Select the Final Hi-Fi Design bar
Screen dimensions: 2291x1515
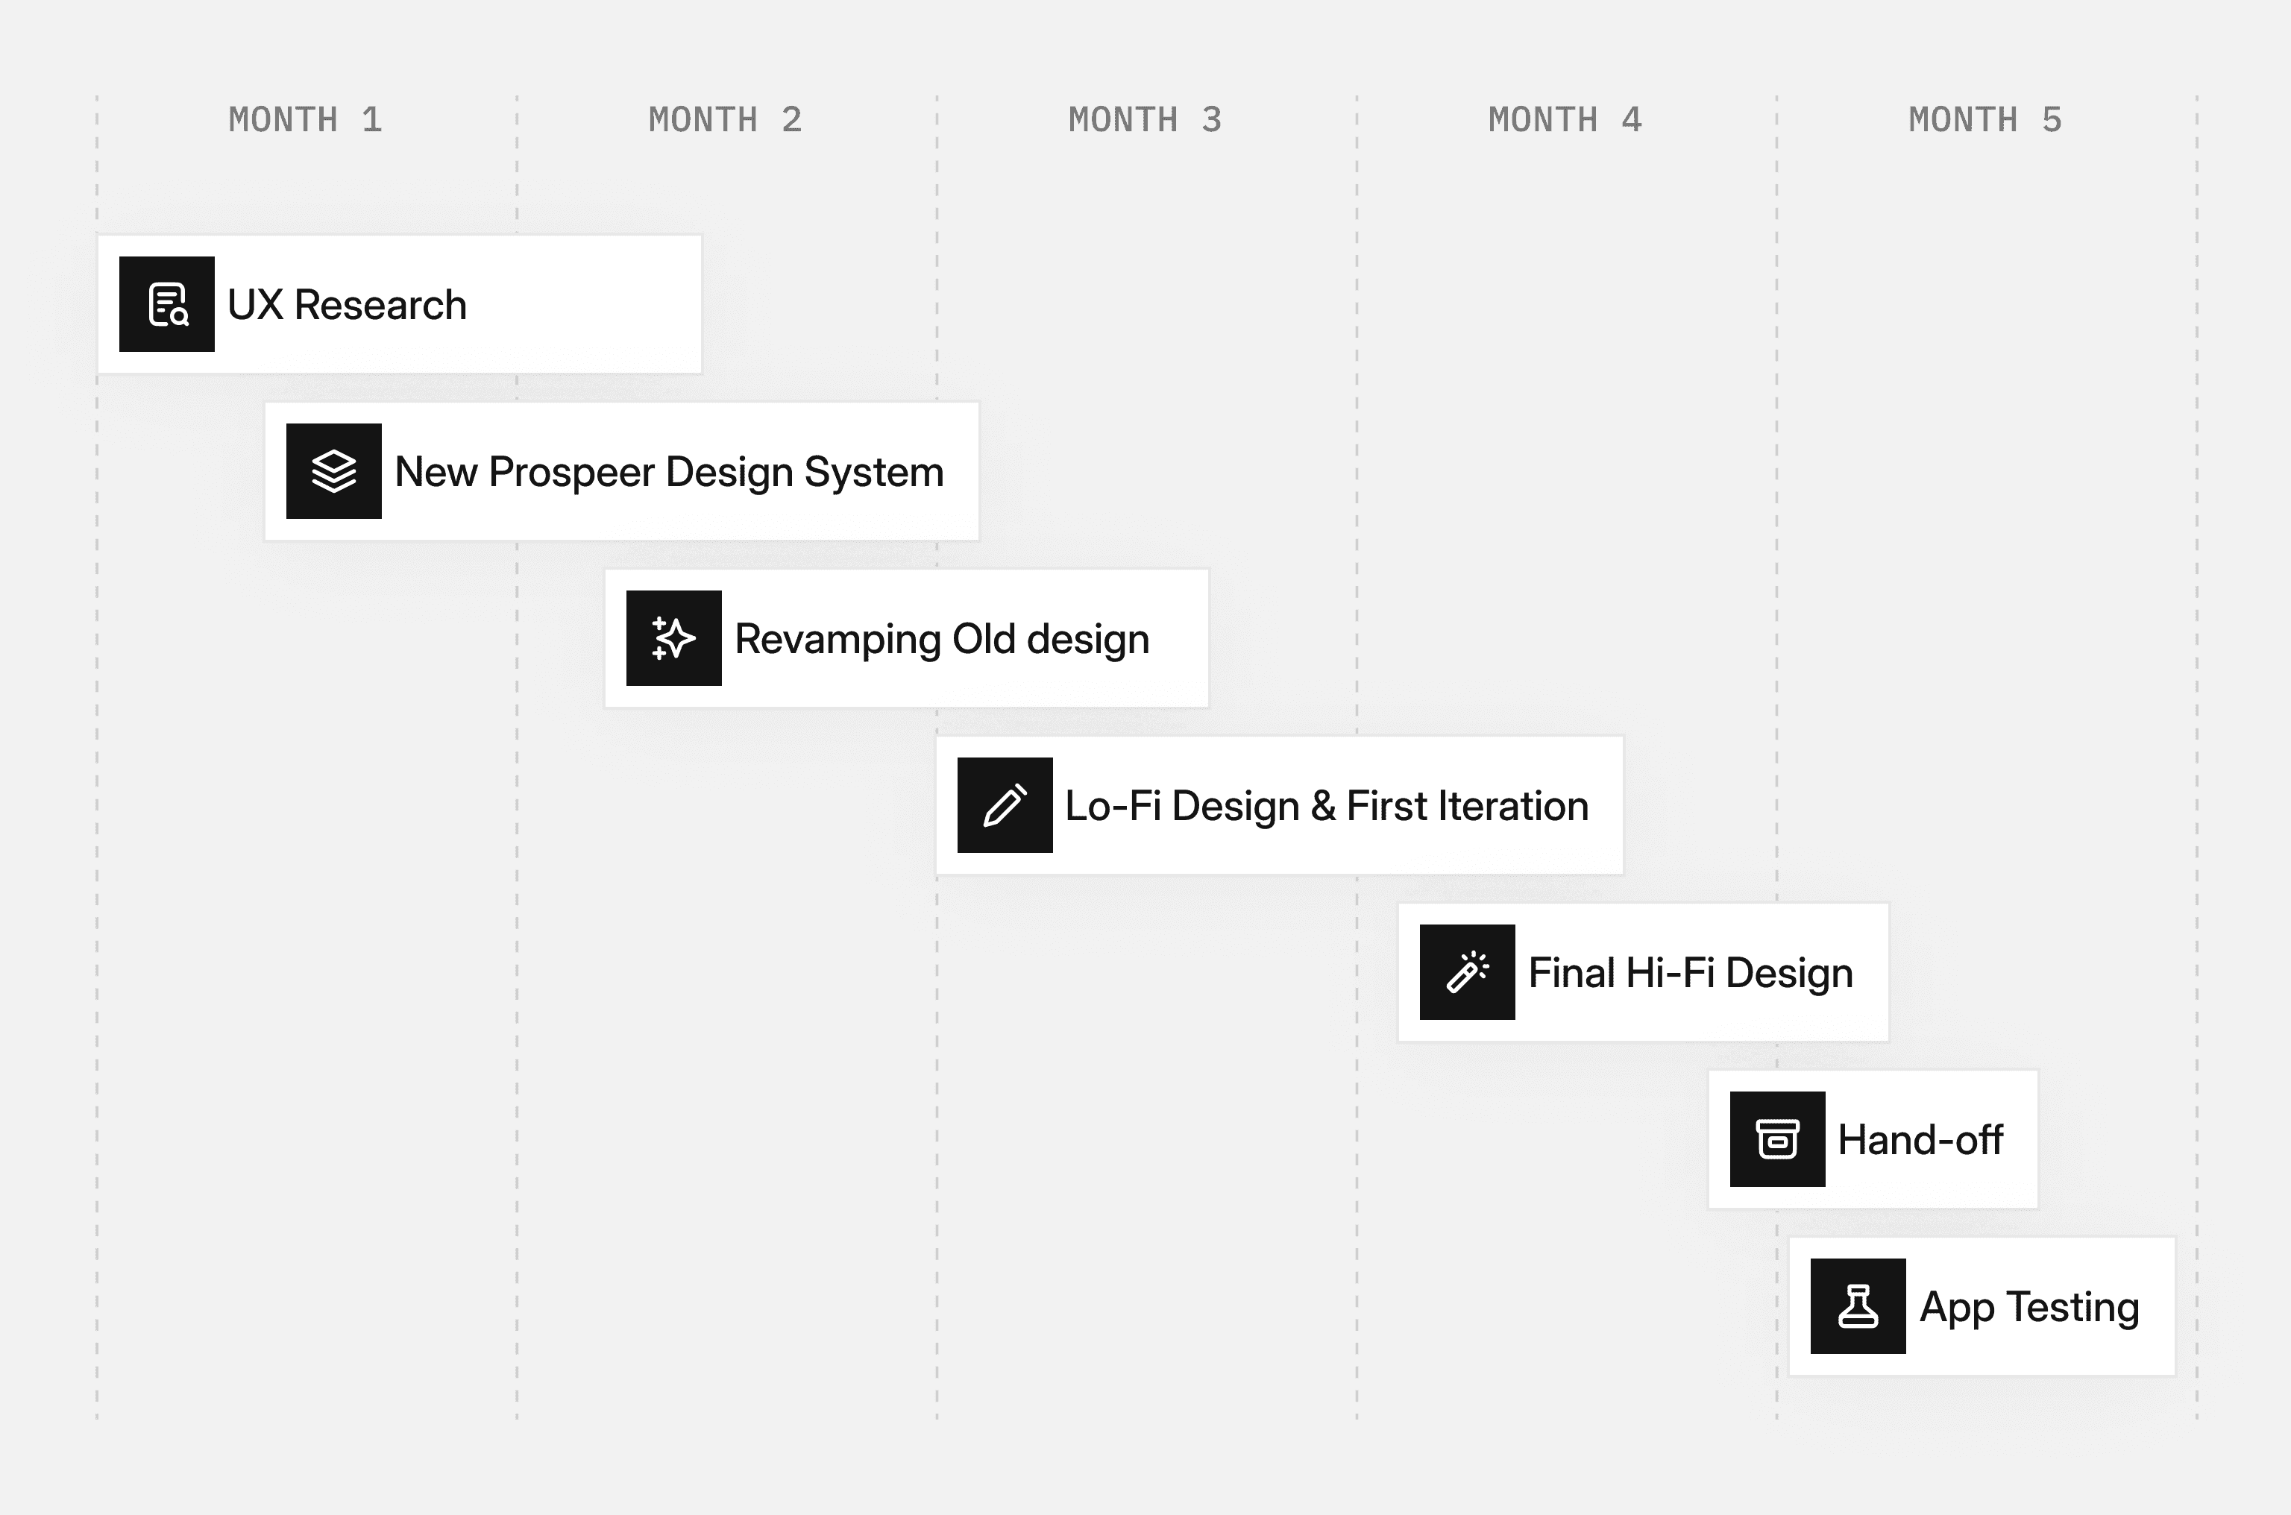click(x=1644, y=972)
